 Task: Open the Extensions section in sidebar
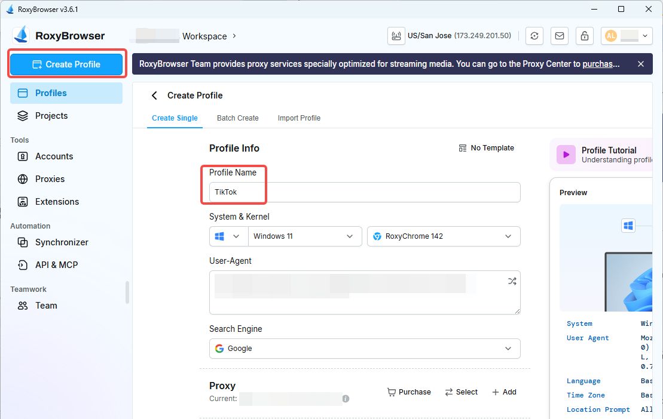tap(56, 201)
